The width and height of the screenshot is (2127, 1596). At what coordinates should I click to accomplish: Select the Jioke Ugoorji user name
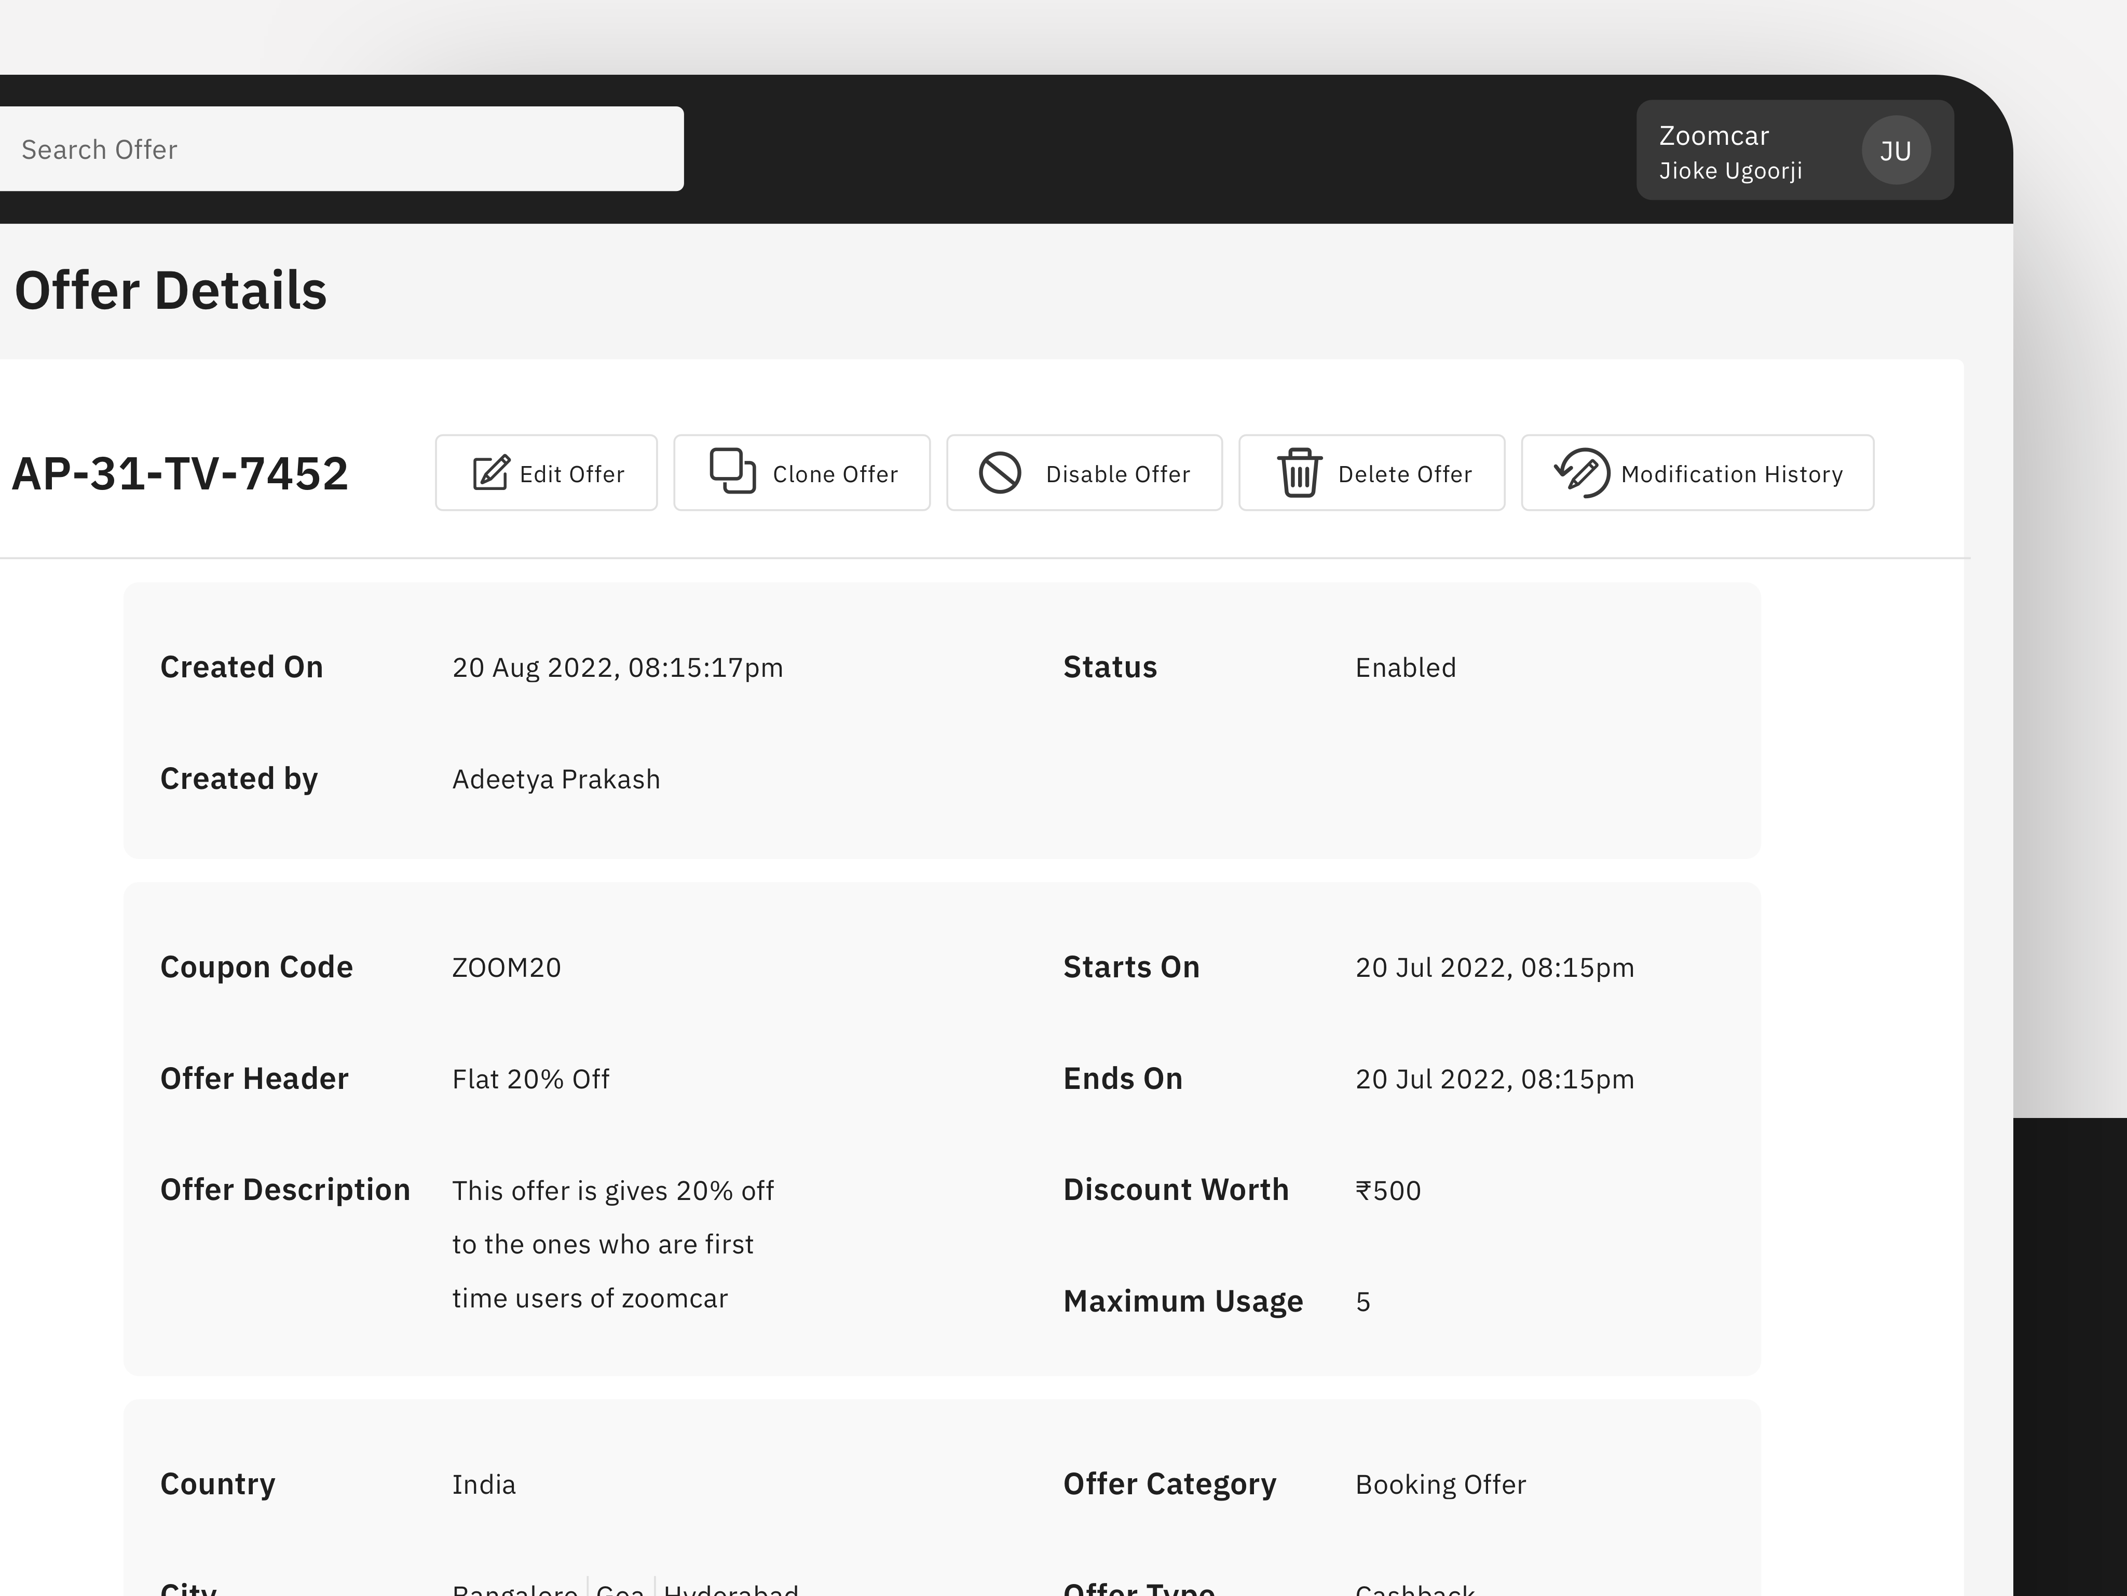coord(1731,170)
